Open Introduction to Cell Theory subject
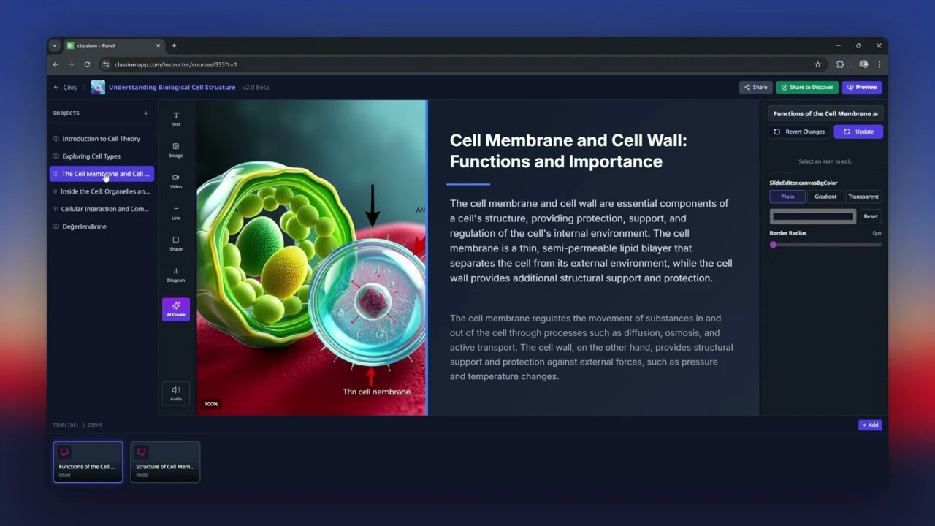 (x=102, y=139)
